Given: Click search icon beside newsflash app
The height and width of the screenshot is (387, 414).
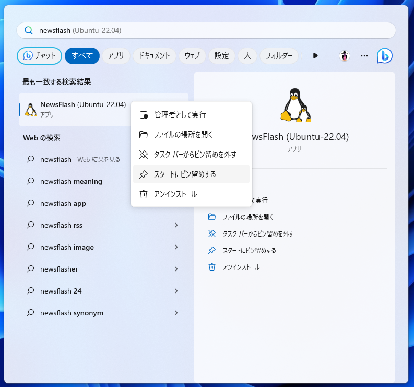Looking at the screenshot, I should [30, 203].
